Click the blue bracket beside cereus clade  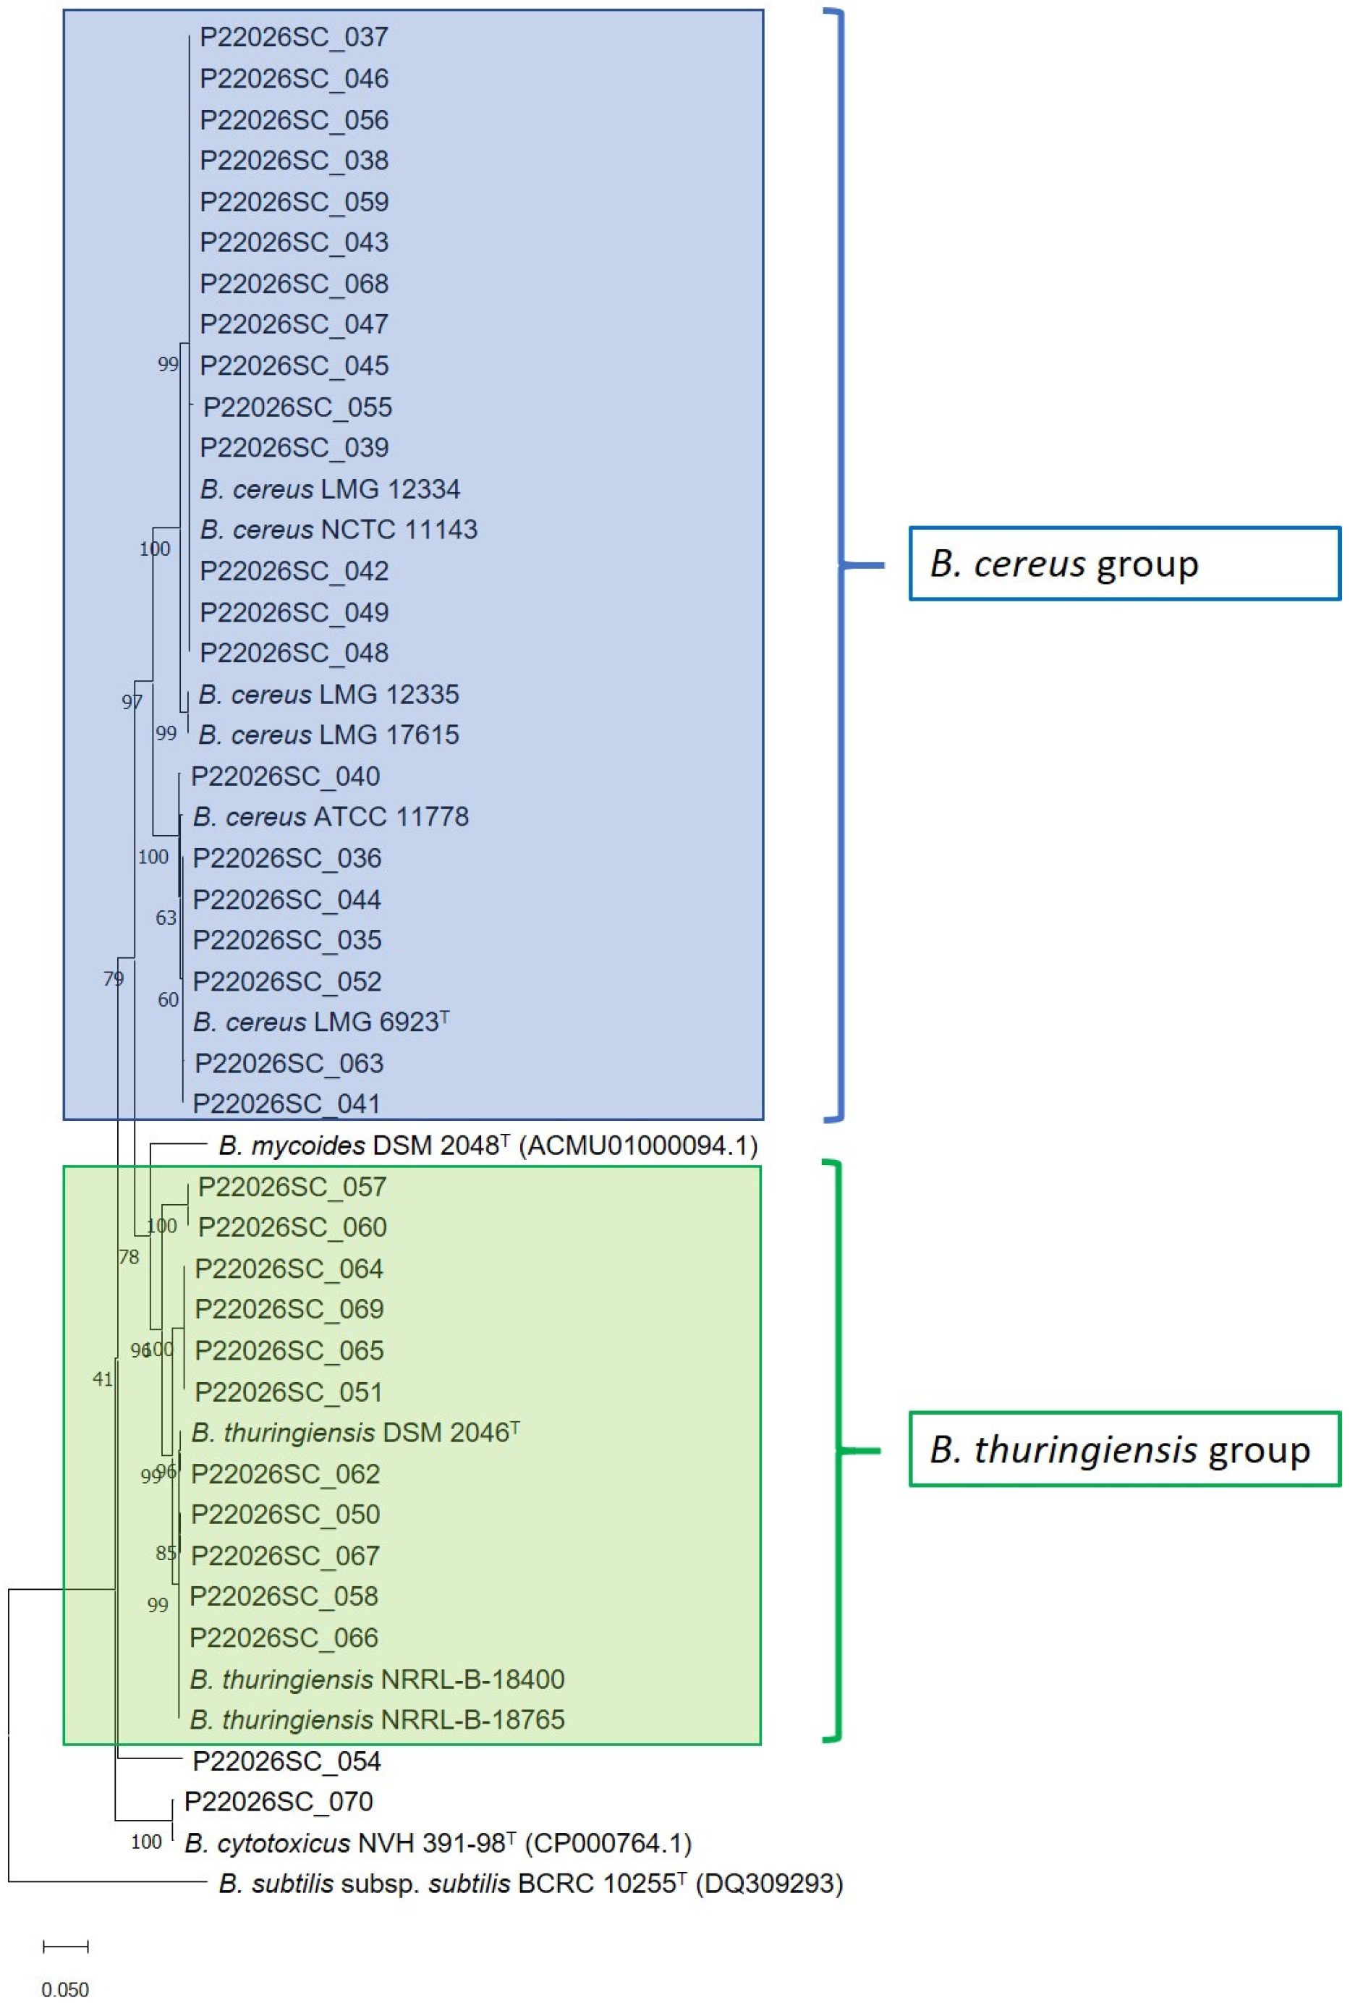(841, 565)
